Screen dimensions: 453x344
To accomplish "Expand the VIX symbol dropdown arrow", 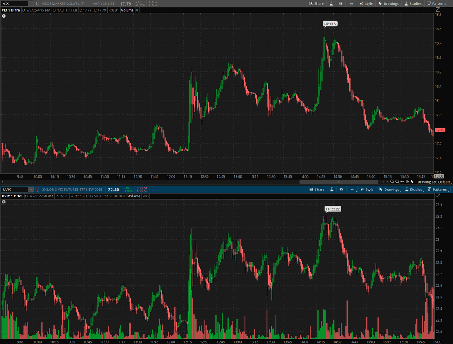I will [x=31, y=3].
